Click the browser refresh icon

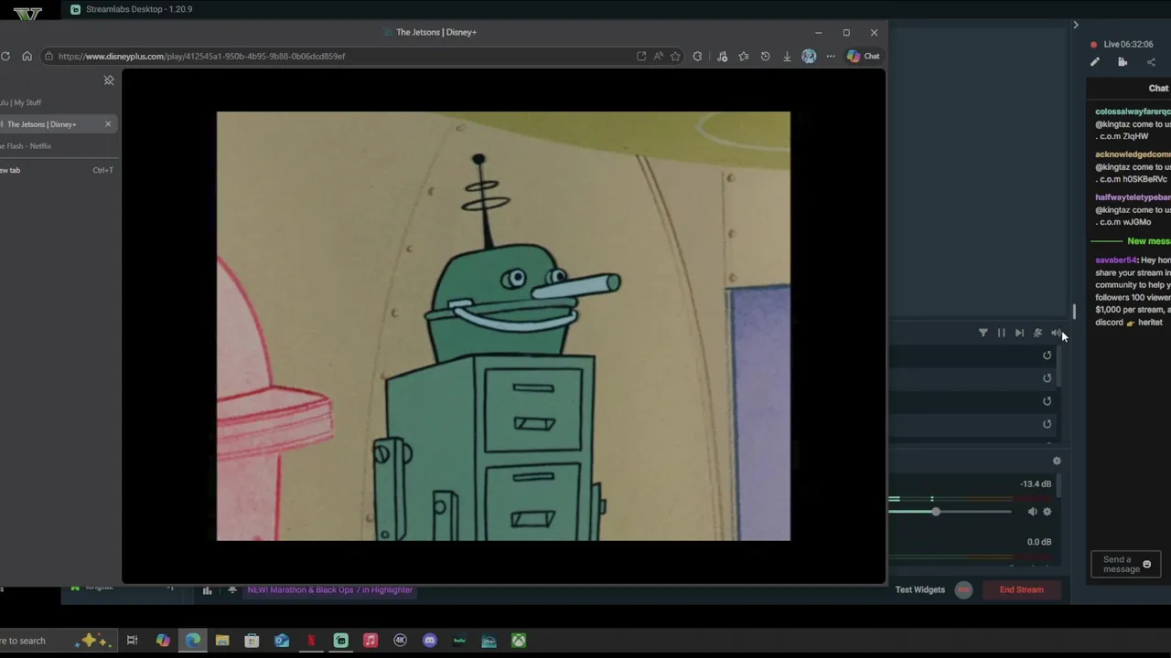[5, 57]
